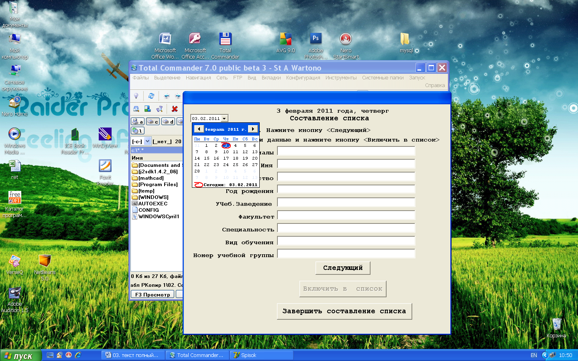This screenshot has height=361, width=578.
Task: Open Foxit Reader desktop icon
Action: 105,172
